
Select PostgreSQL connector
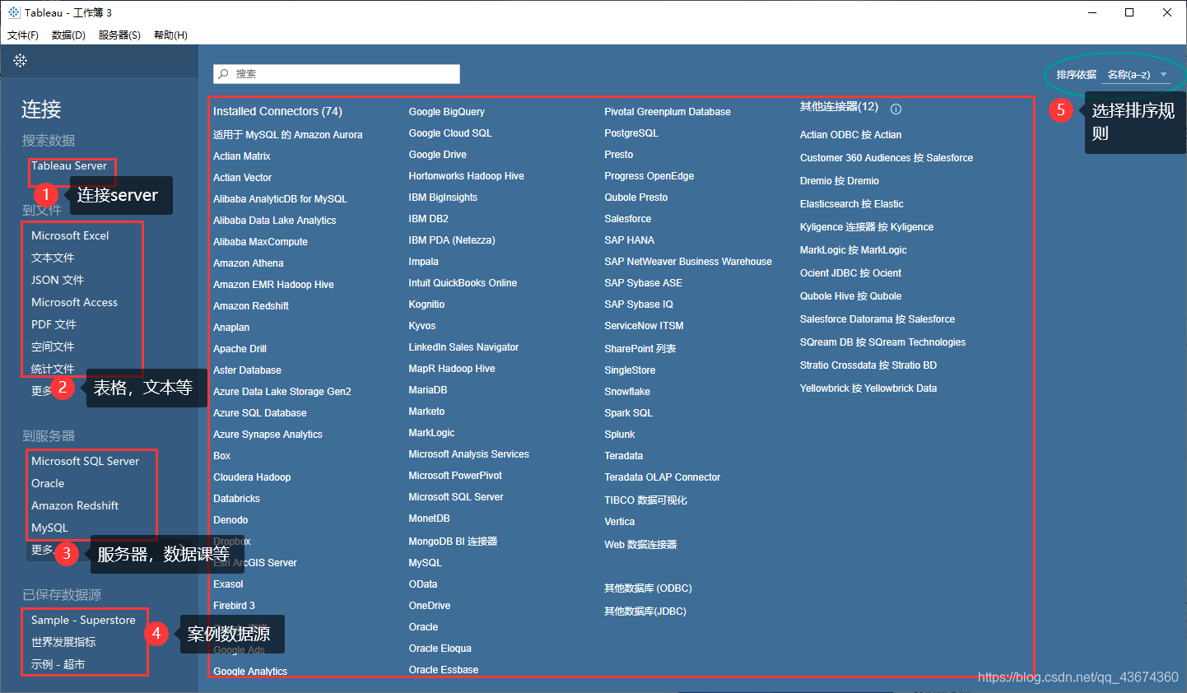click(x=631, y=133)
